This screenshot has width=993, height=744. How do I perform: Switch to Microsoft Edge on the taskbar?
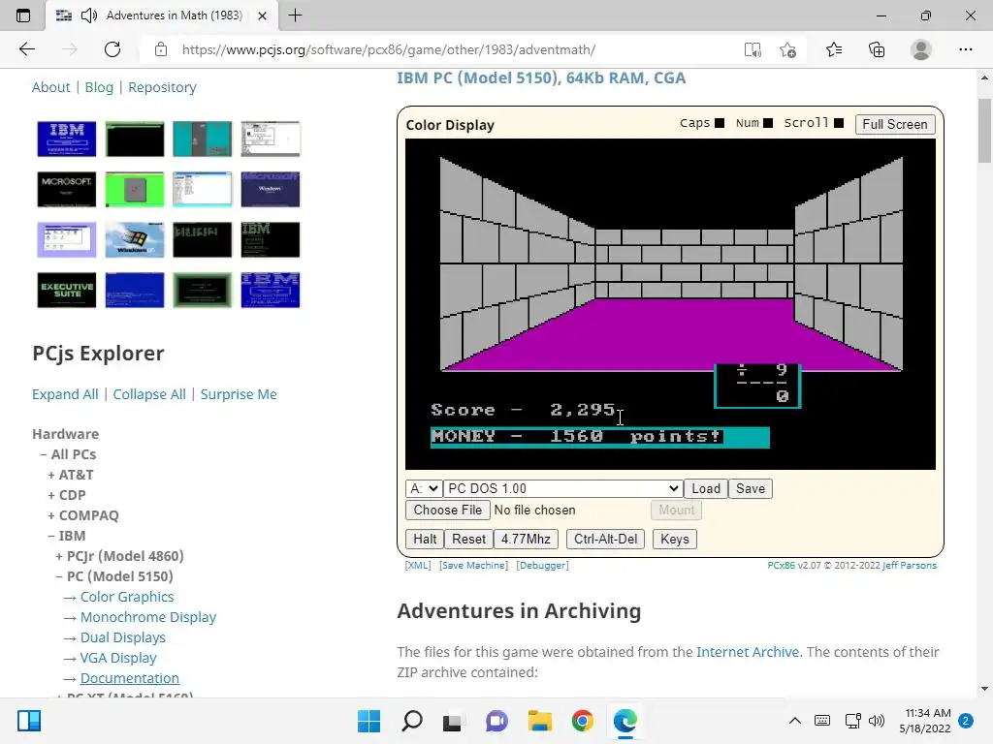[x=625, y=721]
